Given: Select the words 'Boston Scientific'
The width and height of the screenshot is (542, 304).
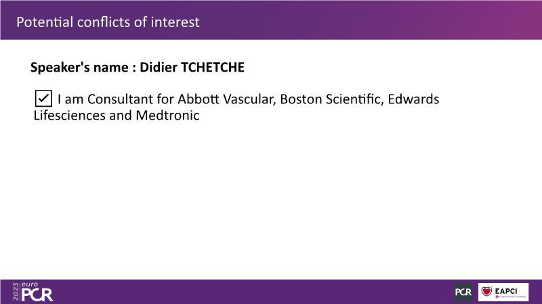Looking at the screenshot, I should [331, 99].
